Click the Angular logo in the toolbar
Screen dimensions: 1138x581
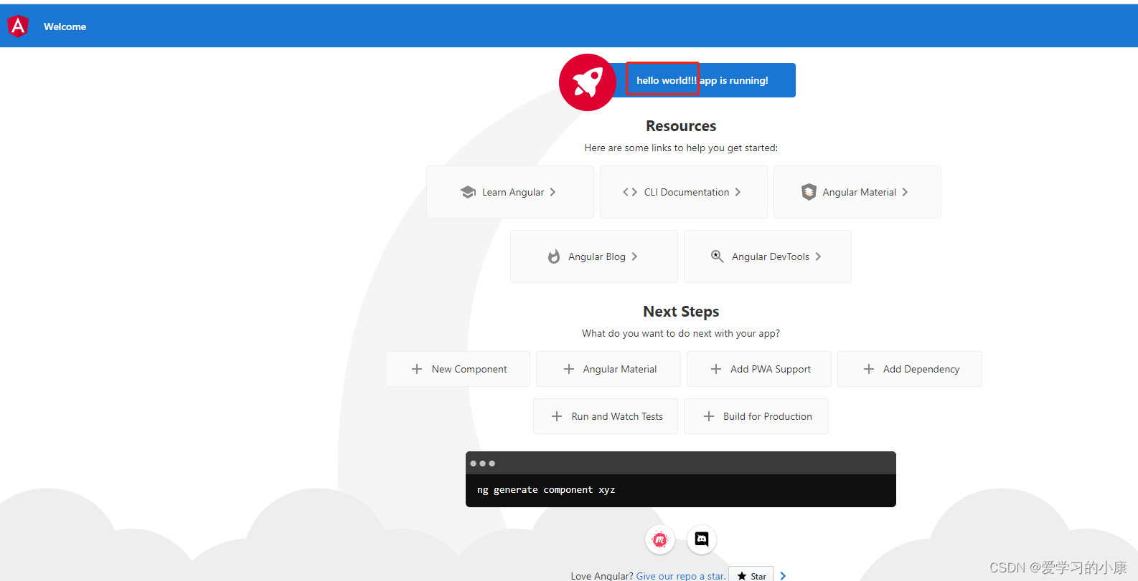coord(18,26)
